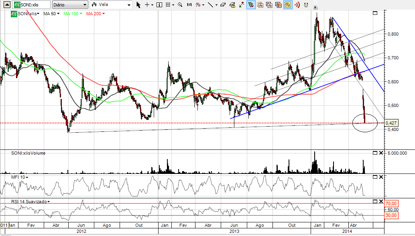Click the eraser with warning icon
Image resolution: width=415 pixels, height=236 pixels.
click(x=233, y=5)
